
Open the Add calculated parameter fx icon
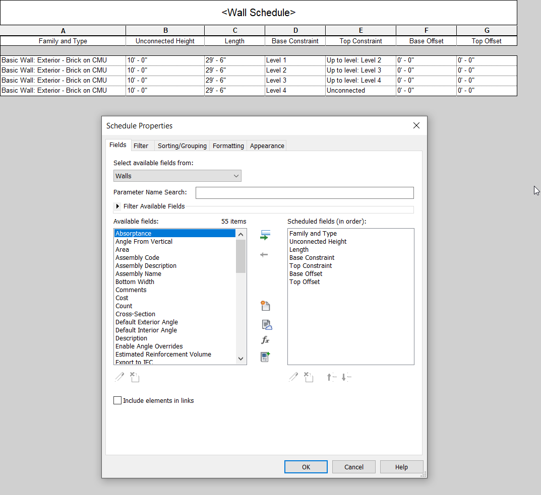click(x=266, y=340)
